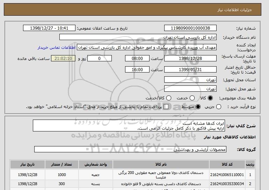269x190 pixels.
Task: Open the اطلاعات تماس خریدار link
Action: (x=57, y=47)
